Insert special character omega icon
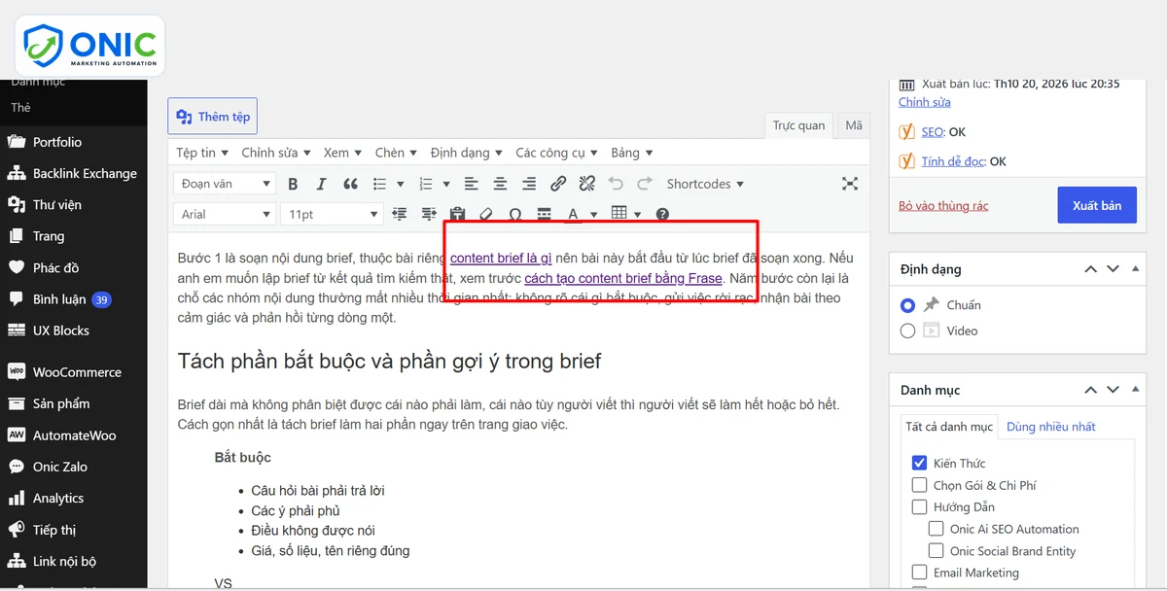Viewport: 1167px width, 591px height. pyautogui.click(x=515, y=214)
